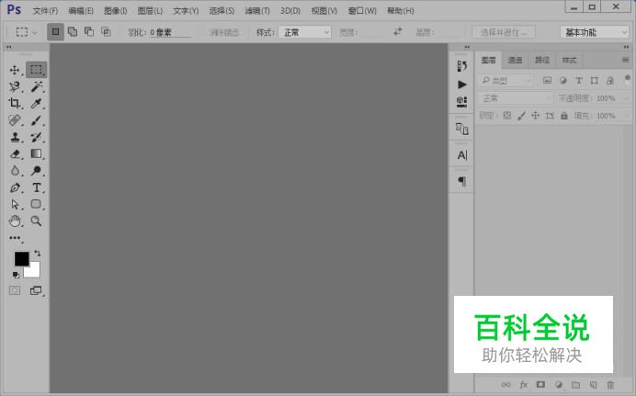Select the Gradient tool
Viewport: 636px width, 396px height.
pyautogui.click(x=36, y=154)
